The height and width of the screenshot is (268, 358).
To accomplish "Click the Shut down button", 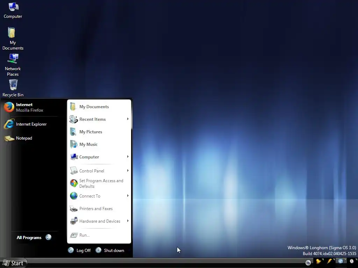I will click(x=110, y=250).
